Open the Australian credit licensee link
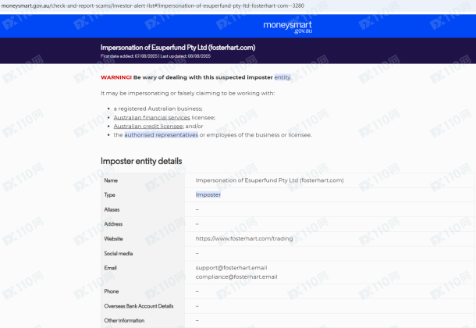Viewport: 476px width, 328px height. [149, 126]
